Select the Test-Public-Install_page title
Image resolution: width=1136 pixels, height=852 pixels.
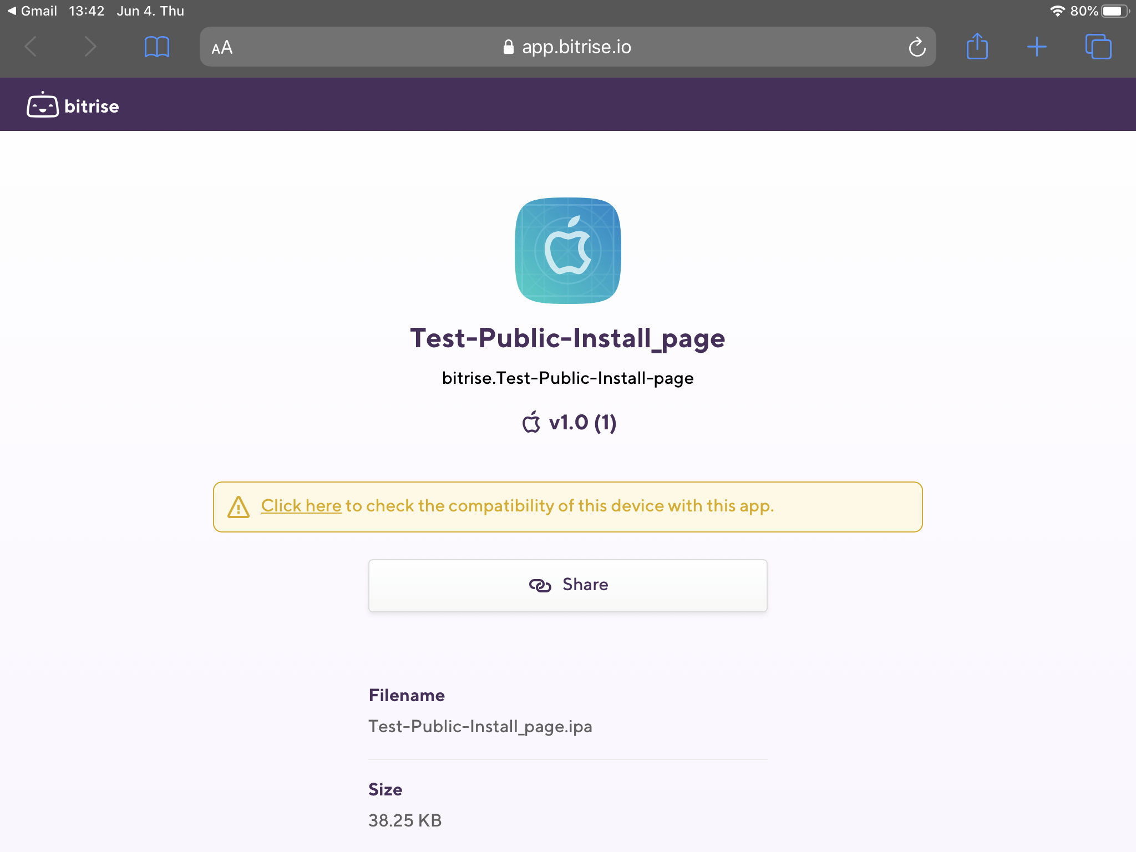[x=567, y=338]
